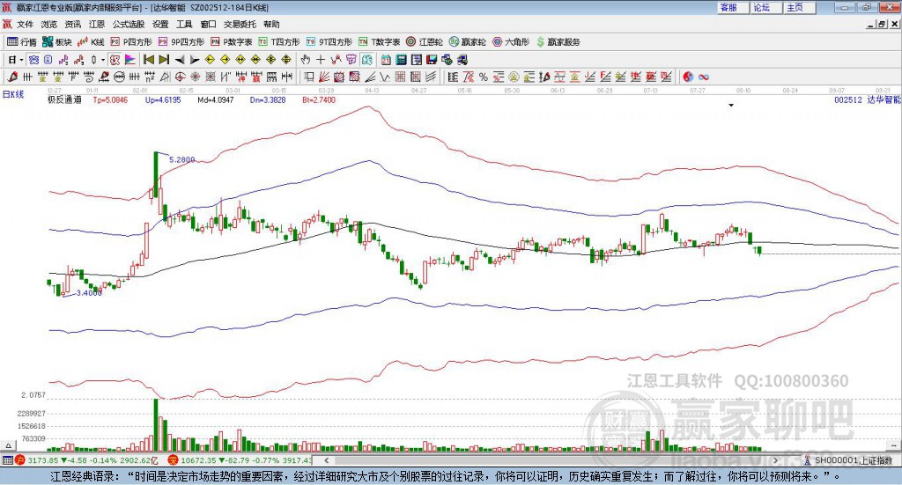The width and height of the screenshot is (902, 485).
Task: Open the calendar icon in toolbar
Action: 386,60
